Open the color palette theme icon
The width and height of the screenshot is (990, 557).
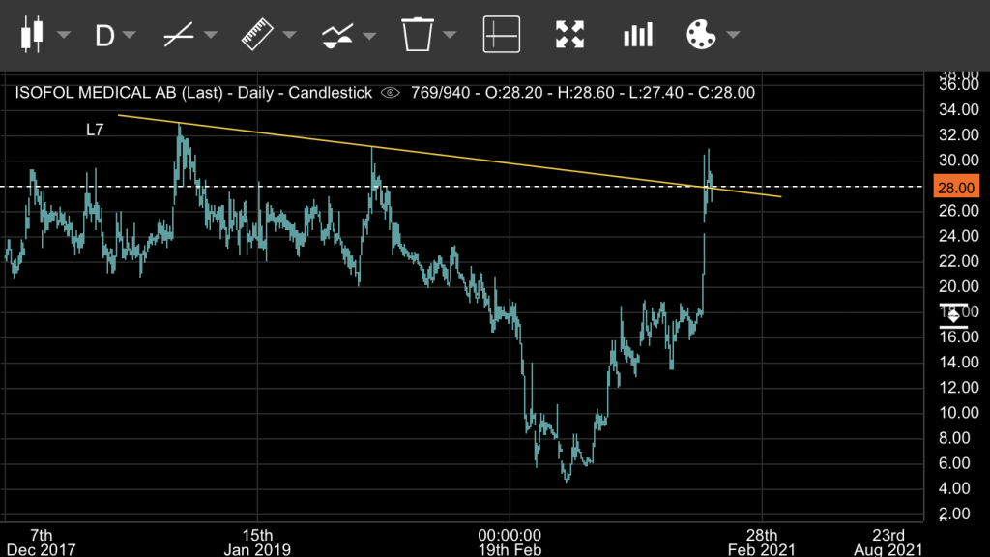(x=700, y=35)
